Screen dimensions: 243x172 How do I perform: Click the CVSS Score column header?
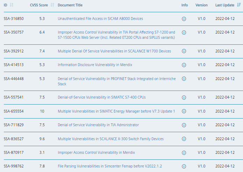point(39,5)
